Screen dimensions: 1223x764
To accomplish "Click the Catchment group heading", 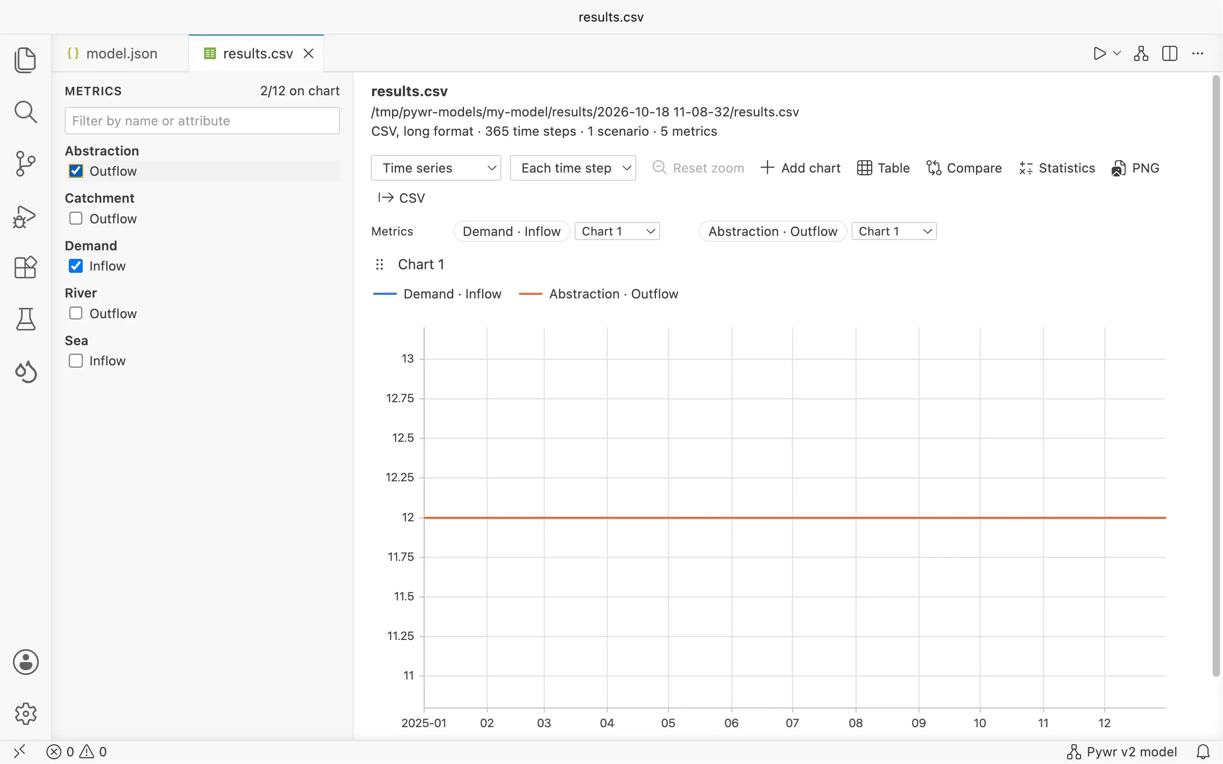I will click(x=99, y=198).
